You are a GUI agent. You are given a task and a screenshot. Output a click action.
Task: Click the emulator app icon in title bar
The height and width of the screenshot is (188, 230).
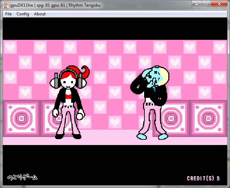click(x=5, y=5)
